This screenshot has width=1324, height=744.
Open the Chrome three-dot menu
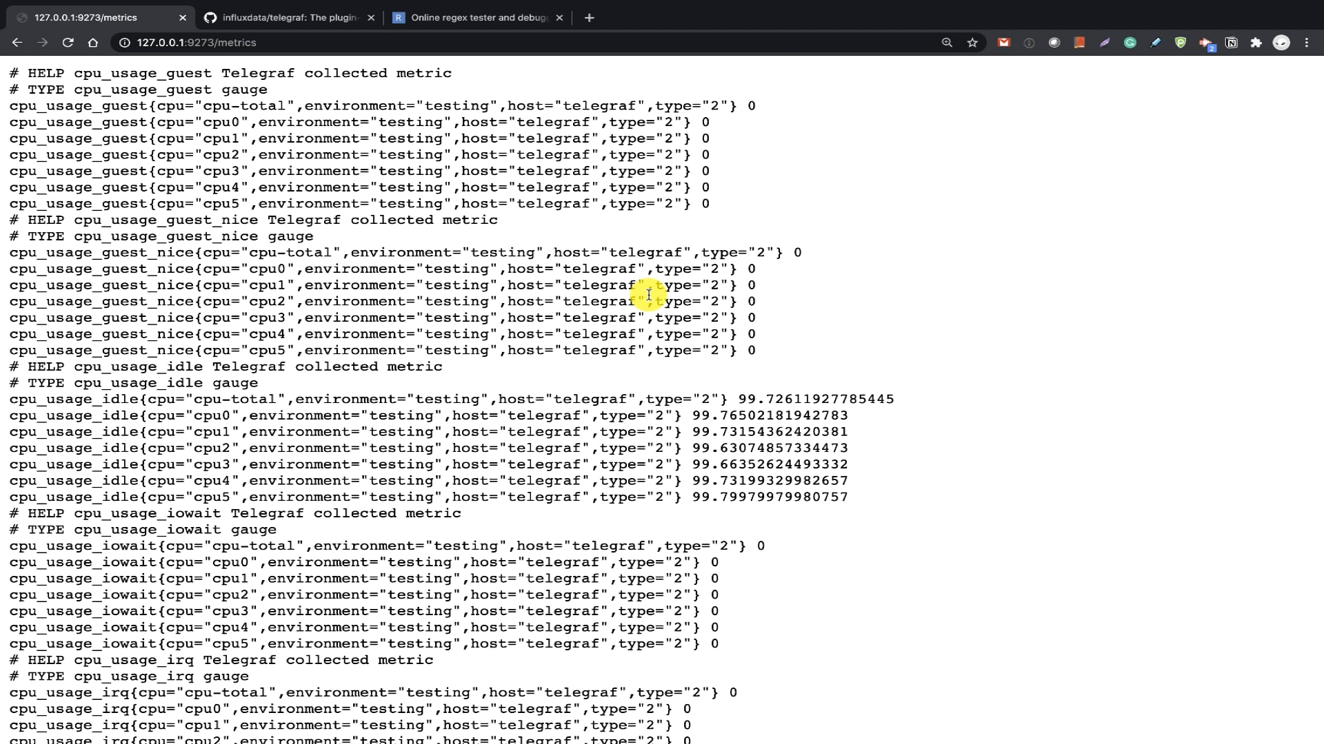point(1307,43)
